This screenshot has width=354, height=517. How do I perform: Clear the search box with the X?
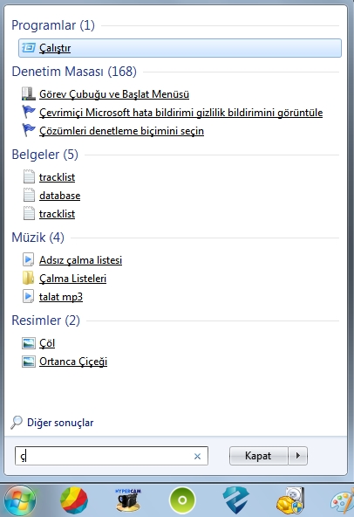point(197,457)
